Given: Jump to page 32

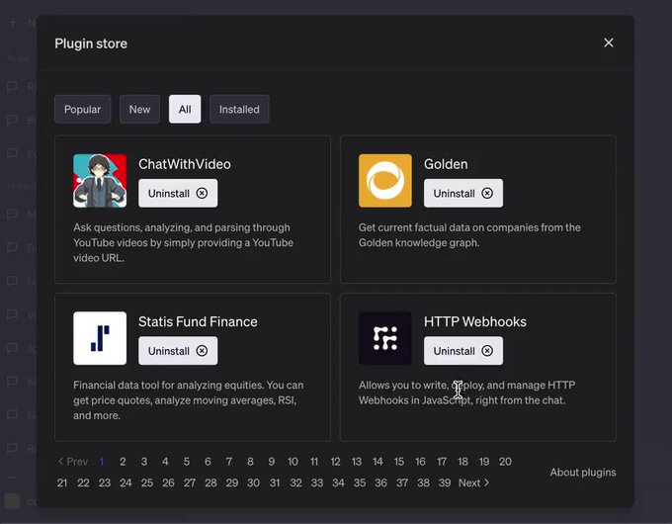Looking at the screenshot, I should (x=295, y=482).
